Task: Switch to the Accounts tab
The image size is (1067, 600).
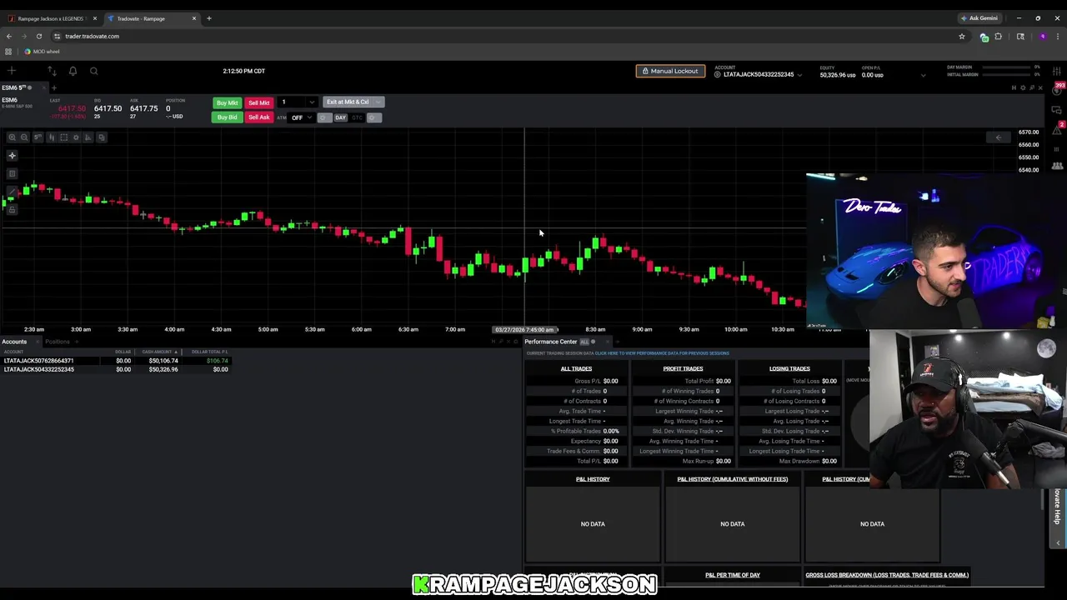Action: [14, 342]
